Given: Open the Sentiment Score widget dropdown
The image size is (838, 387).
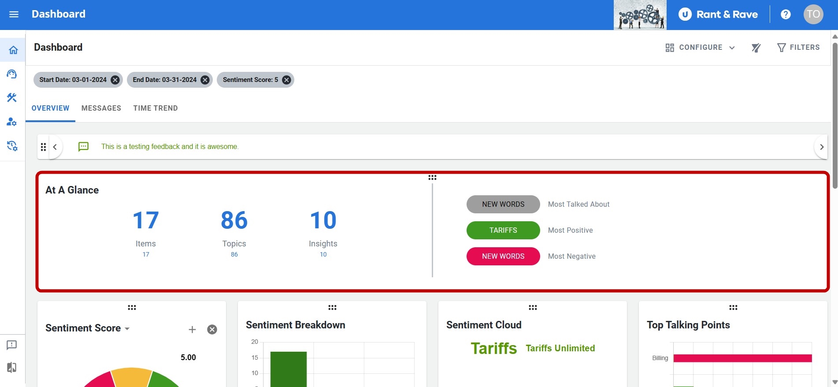Looking at the screenshot, I should (127, 329).
